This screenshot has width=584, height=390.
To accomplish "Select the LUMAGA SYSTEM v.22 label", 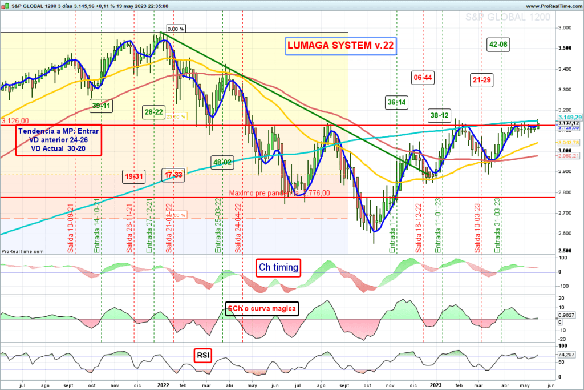I will [x=340, y=46].
